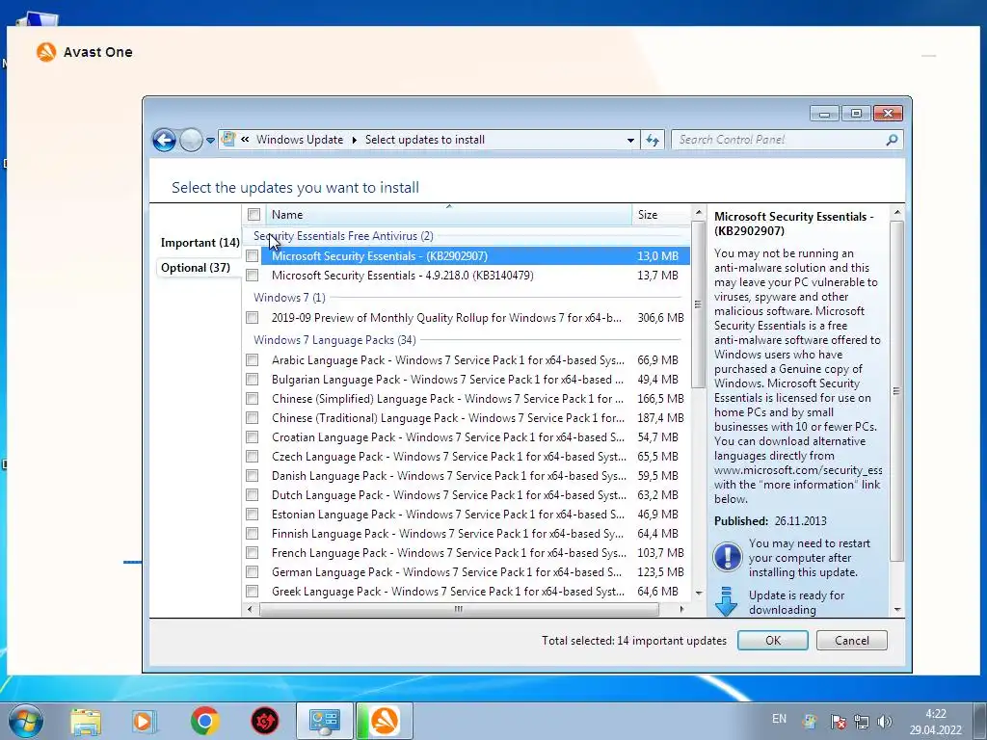Viewport: 987px width, 740px height.
Task: Launch Windows Media Player from taskbar
Action: coord(145,721)
